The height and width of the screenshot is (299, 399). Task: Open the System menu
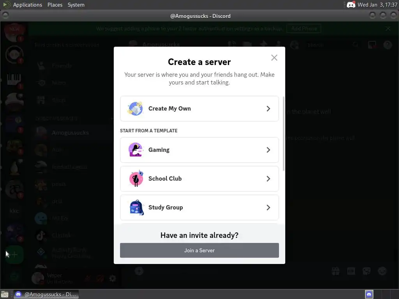[x=76, y=5]
